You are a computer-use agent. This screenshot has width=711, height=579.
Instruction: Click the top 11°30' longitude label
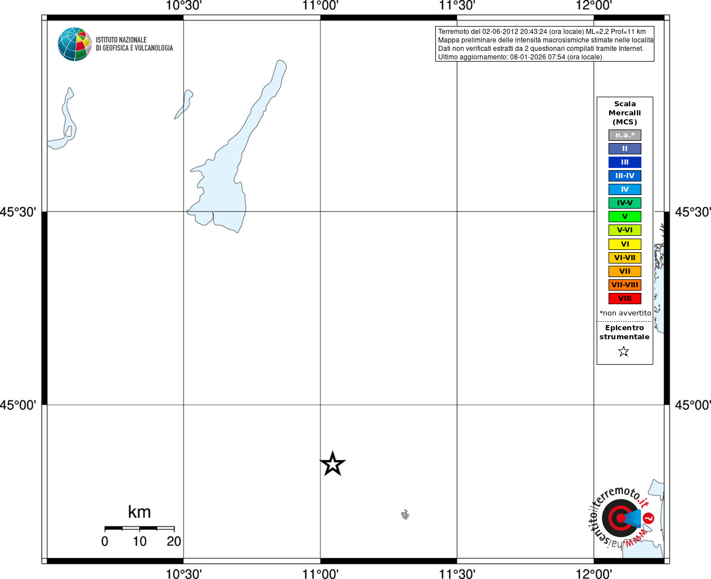point(457,6)
